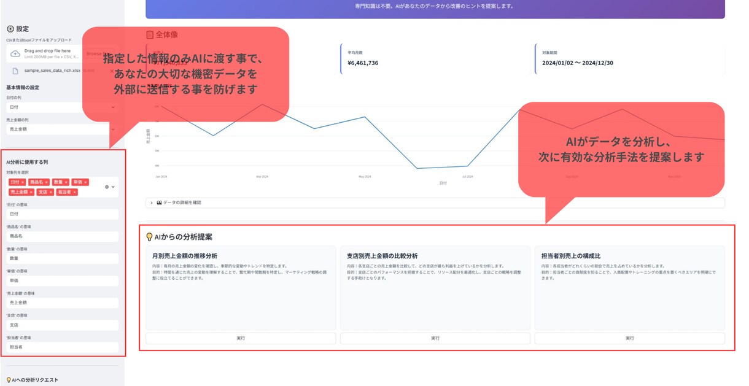
Task: Click the file icon beside sample_sales_data_rich.xlsx
Action: pos(15,71)
